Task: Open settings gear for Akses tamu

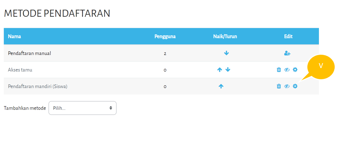Action: point(295,70)
